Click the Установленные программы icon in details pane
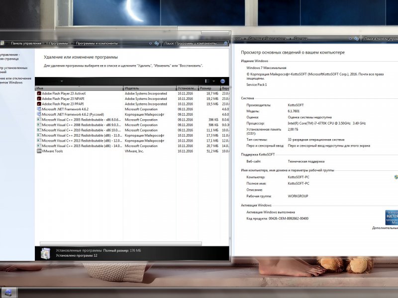 coord(45,253)
